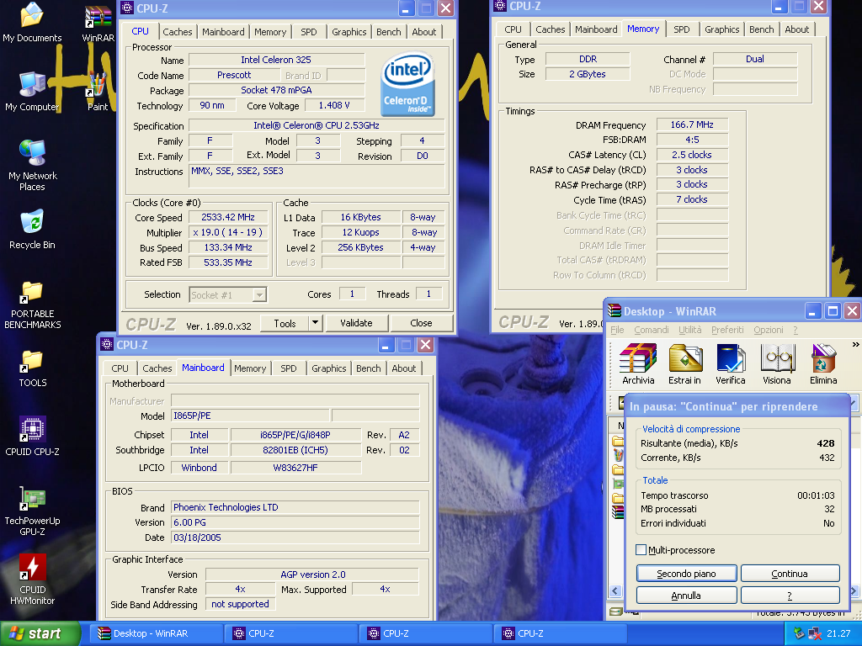Click the Core Speed value 2533.42 MHz
The height and width of the screenshot is (646, 862).
coord(228,218)
